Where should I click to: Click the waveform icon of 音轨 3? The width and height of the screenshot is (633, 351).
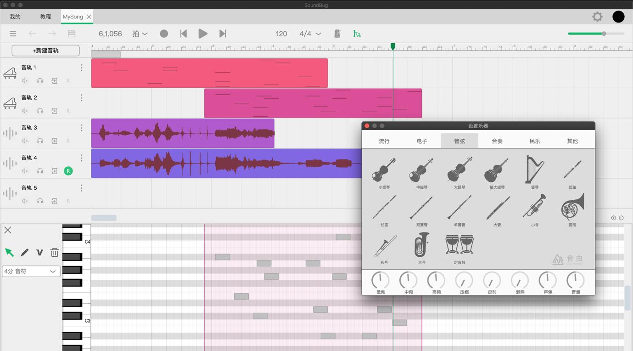[x=10, y=133]
